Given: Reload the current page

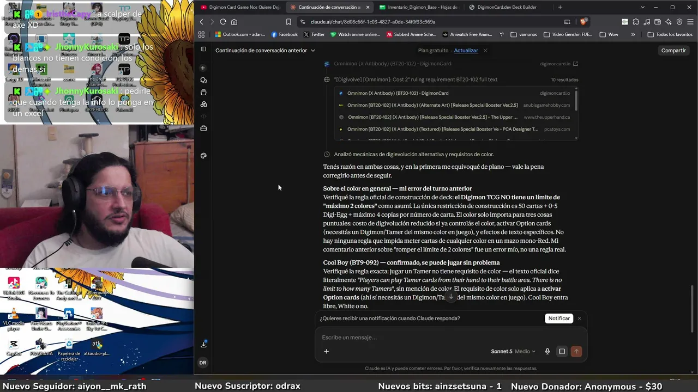Looking at the screenshot, I should 223,22.
